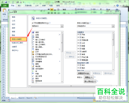Uncheck the 公式 tab checkbox in tree
The height and width of the screenshot is (103, 129).
click(80, 43)
